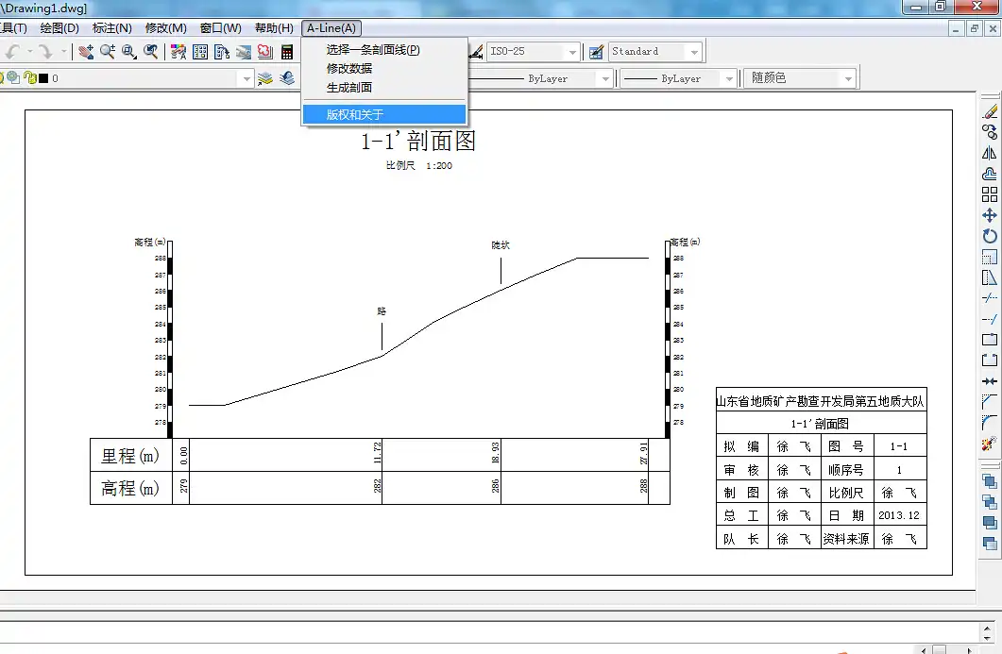Expand the ISO-25 dimension style dropdown
Screen dimensions: 1002x654
pyautogui.click(x=572, y=52)
